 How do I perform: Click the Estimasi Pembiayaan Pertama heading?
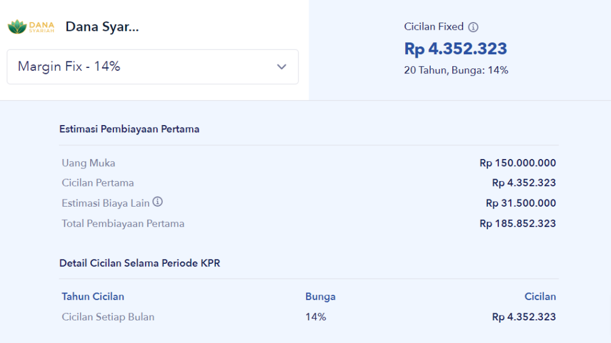129,129
